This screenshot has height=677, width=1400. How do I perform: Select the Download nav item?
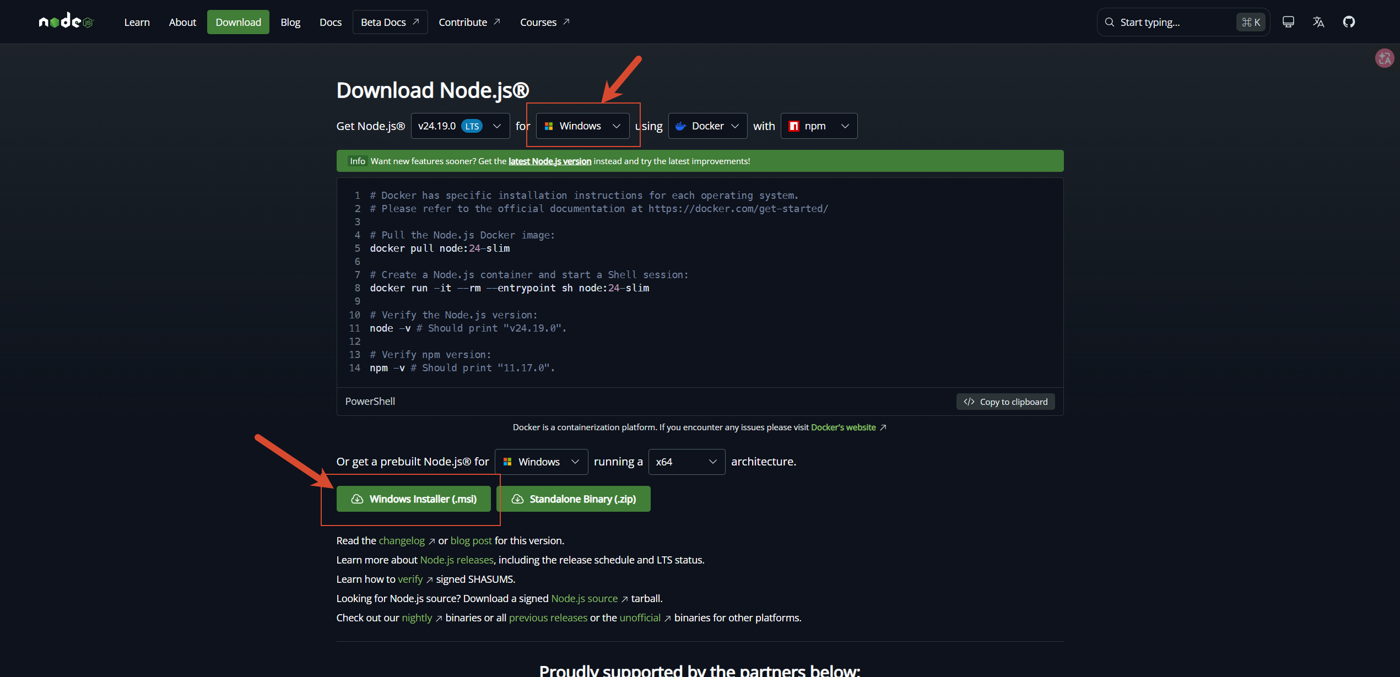(238, 22)
